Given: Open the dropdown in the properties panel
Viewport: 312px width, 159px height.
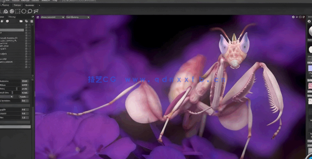Looking at the screenshot, I should 7,97.
